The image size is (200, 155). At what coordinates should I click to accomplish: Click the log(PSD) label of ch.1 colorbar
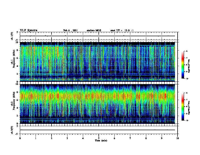point(189,66)
